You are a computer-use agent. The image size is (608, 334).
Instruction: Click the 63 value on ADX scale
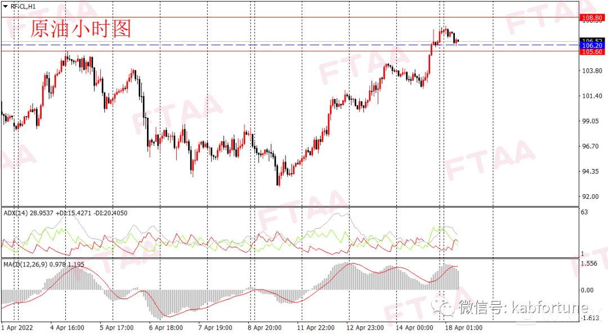(585, 212)
